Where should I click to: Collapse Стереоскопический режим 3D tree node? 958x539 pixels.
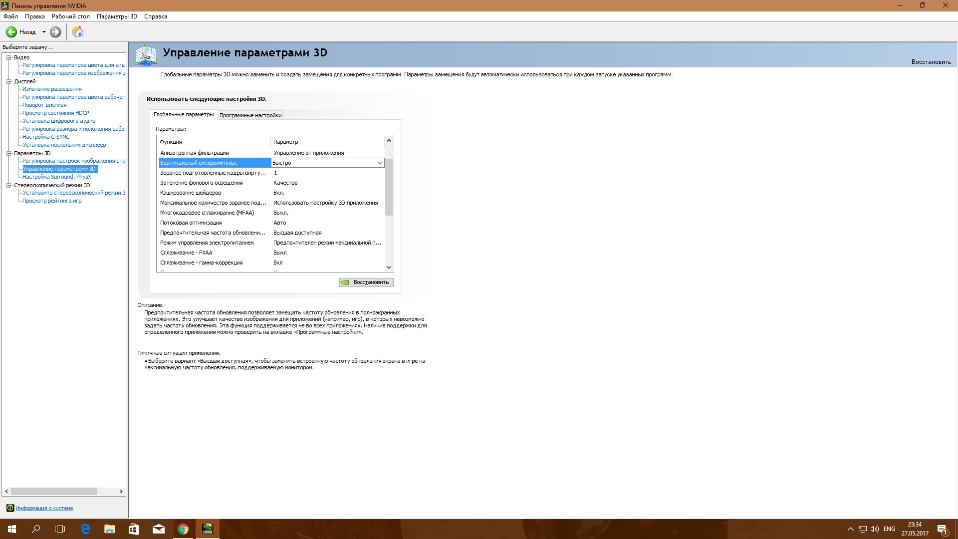tap(9, 185)
